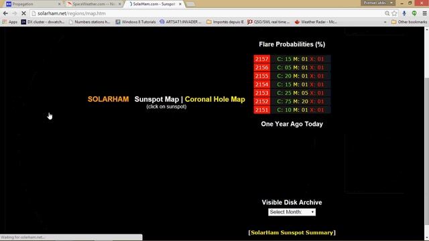Screen dimensions: 429x241
Task: Click the forward navigation arrow
Action: [x=15, y=13]
